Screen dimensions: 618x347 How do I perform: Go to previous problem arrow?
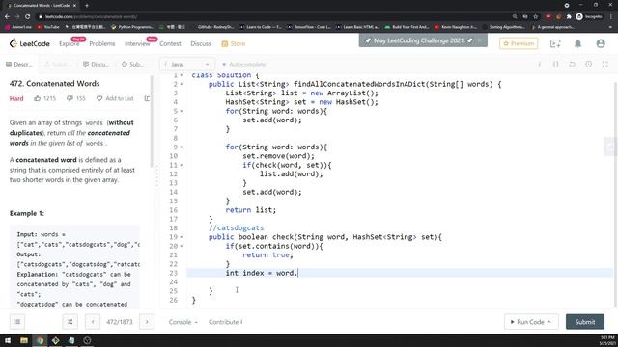(93, 322)
